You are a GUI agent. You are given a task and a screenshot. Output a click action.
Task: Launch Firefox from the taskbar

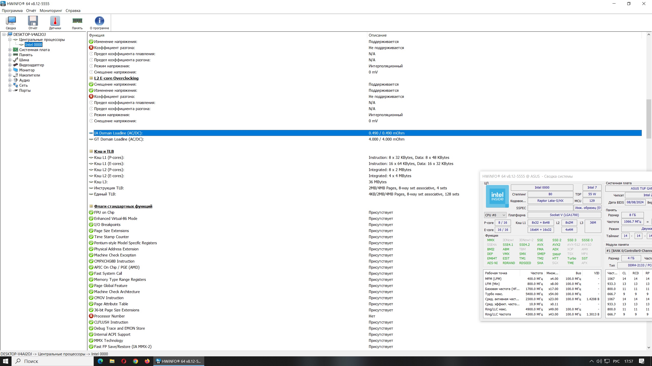point(147,361)
